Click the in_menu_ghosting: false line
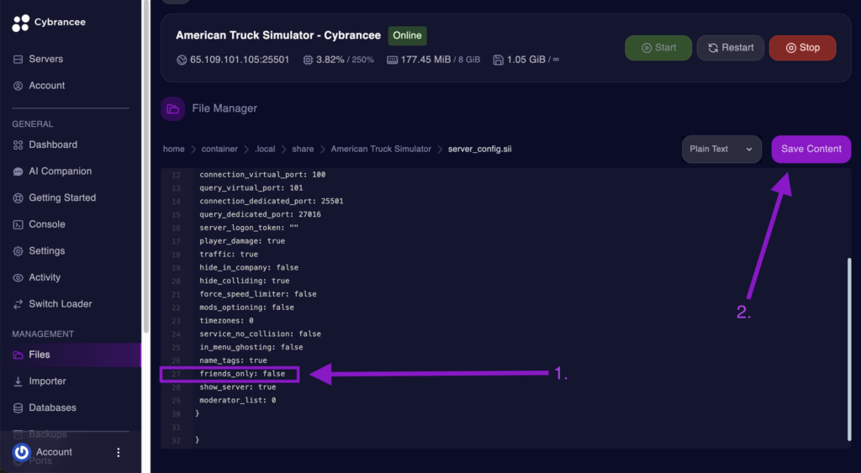 pyautogui.click(x=251, y=347)
